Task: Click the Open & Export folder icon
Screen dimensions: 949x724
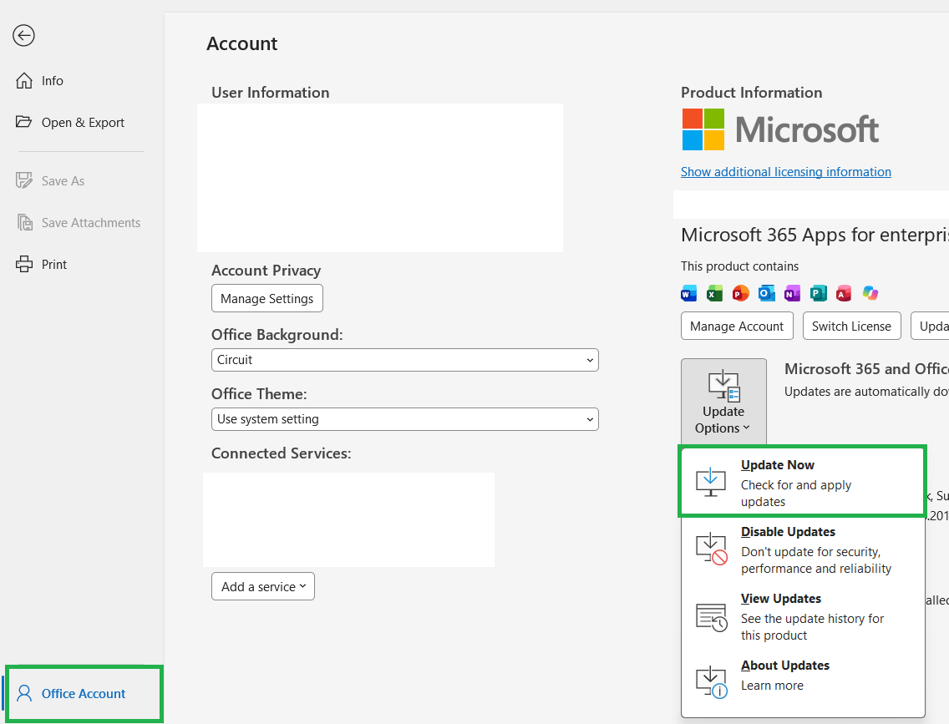Action: point(24,122)
